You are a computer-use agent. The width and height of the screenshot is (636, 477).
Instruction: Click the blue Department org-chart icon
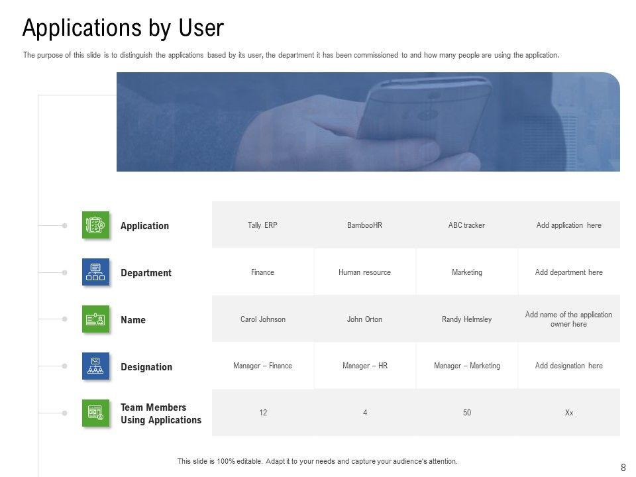[x=95, y=272]
